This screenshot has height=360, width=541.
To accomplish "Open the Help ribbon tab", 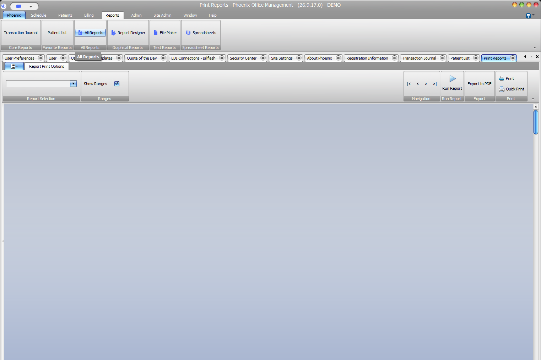I will coord(213,15).
